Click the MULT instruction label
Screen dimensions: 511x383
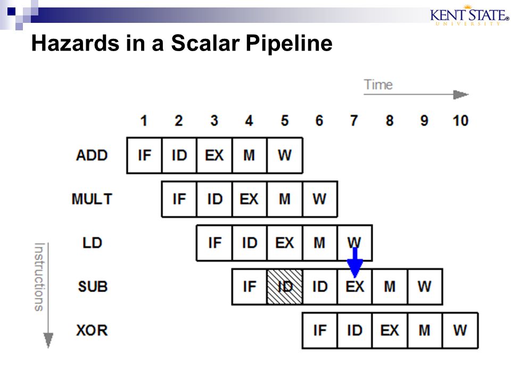click(x=92, y=199)
